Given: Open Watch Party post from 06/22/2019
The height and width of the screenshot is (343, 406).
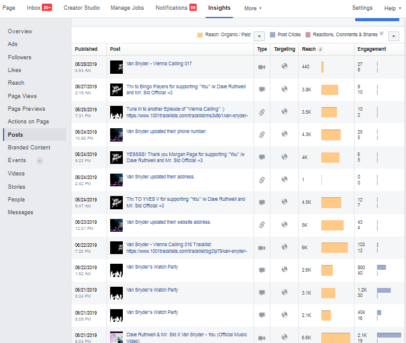Looking at the screenshot, I should click(152, 267).
